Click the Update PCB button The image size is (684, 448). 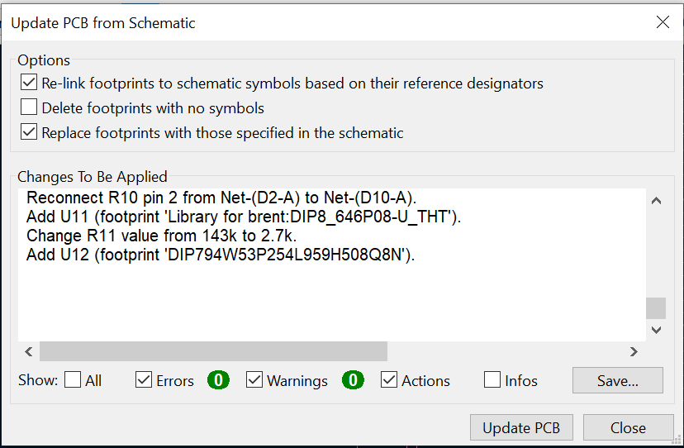[x=521, y=427]
